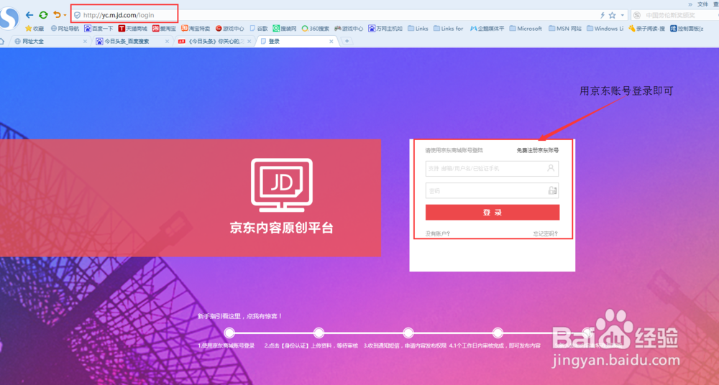Click step 4 circle 1个工作日内审核完成

pyautogui.click(x=497, y=333)
